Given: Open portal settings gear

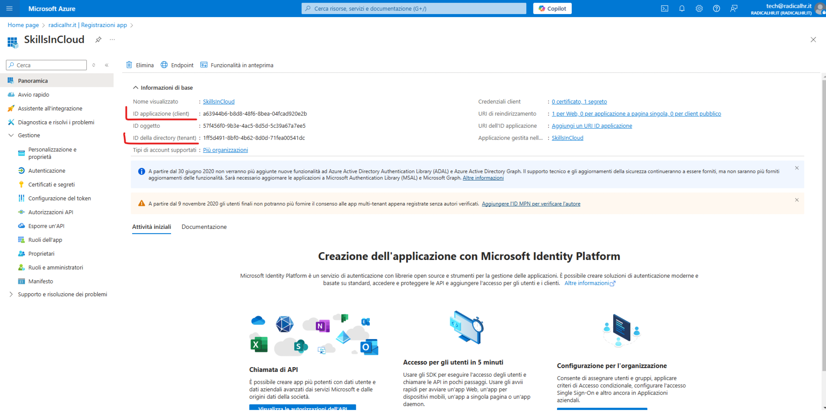Looking at the screenshot, I should coord(699,9).
